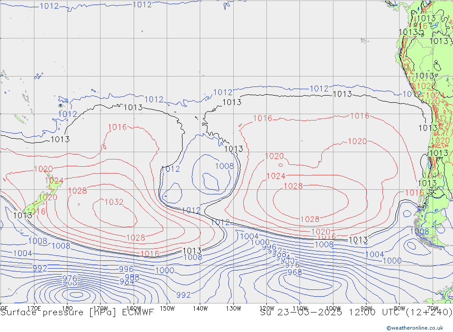
Task: Click the 992 label beside 150W meridian
Action: point(183,295)
